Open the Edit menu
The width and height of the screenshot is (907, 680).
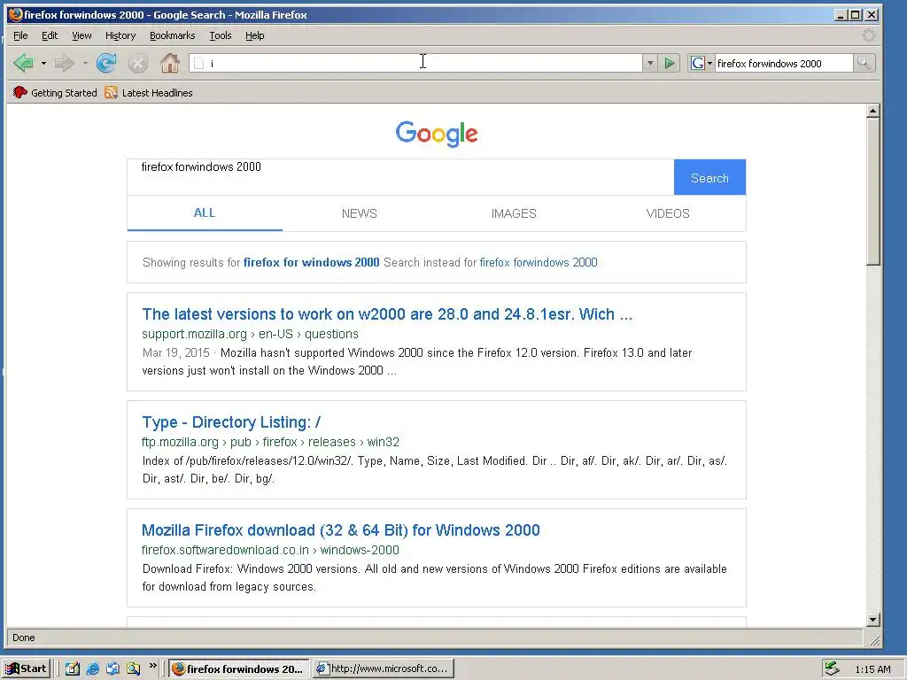(x=50, y=35)
